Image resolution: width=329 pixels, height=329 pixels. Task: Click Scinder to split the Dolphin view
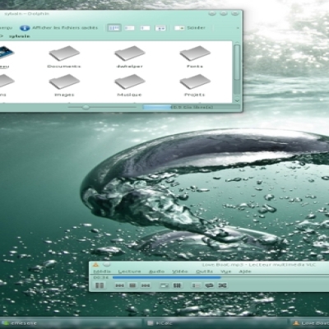click(190, 28)
